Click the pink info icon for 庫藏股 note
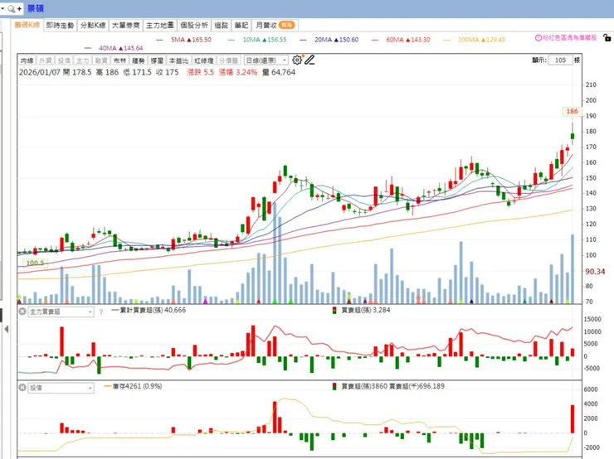The height and width of the screenshot is (459, 614). coord(538,38)
